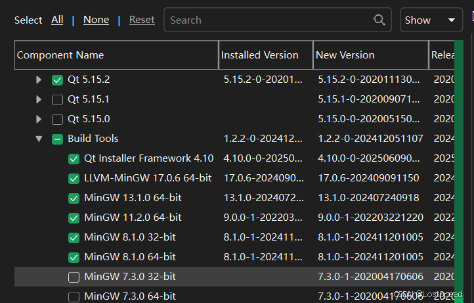The image size is (474, 303).
Task: Select MinGW 7.3.0 32-bit label
Action: [x=130, y=276]
